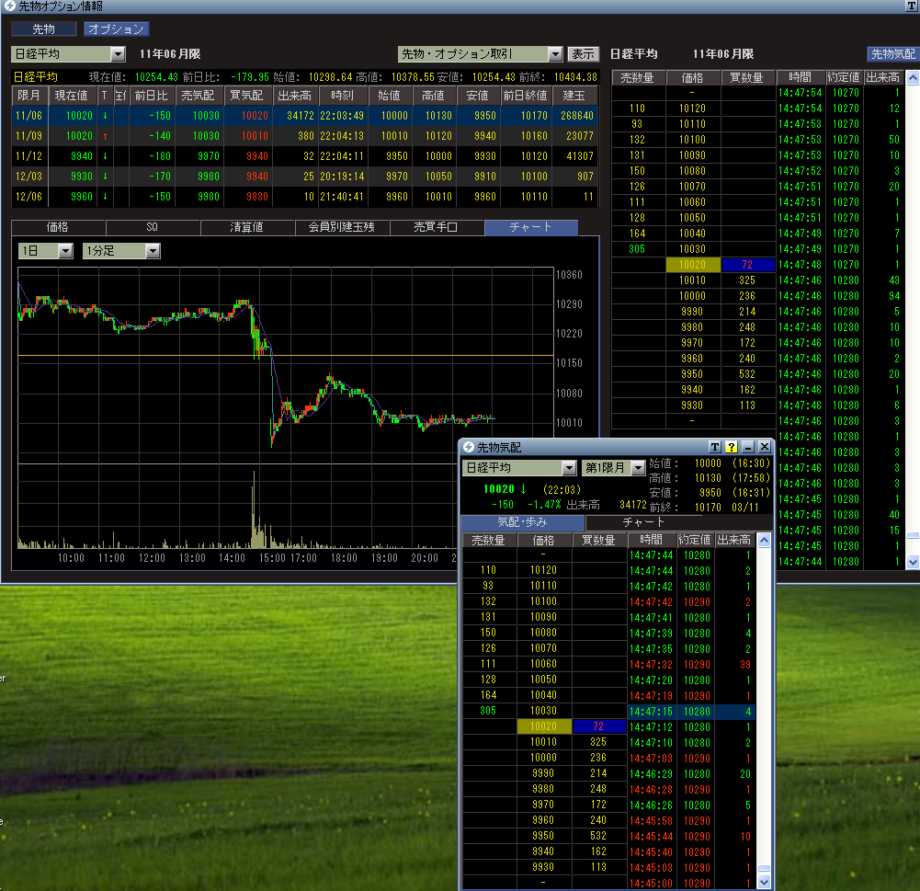Open the 先物・オプション取引 dropdown
This screenshot has height=891, width=920.
(x=554, y=54)
